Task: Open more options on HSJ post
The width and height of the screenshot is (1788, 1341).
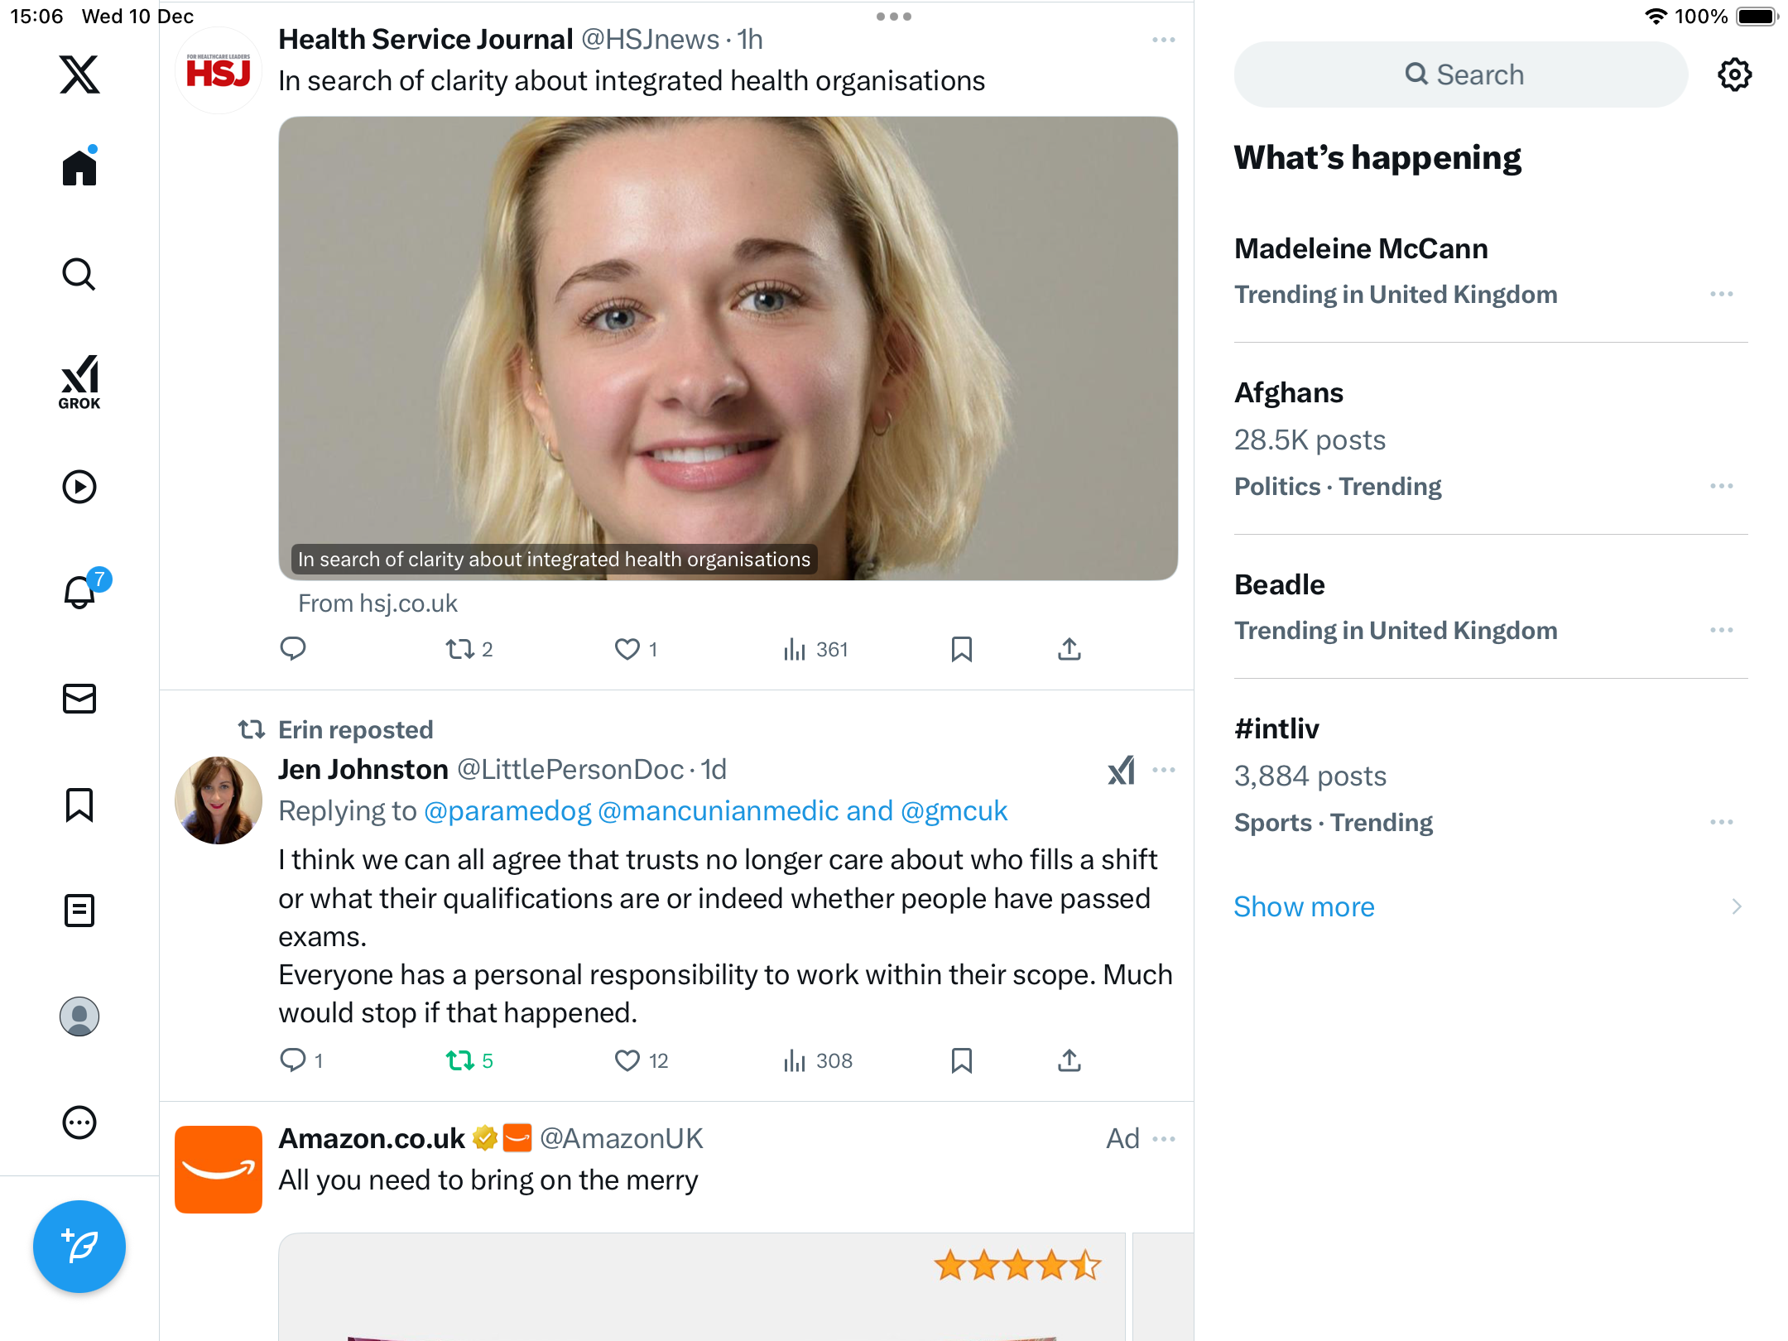Action: (1163, 40)
